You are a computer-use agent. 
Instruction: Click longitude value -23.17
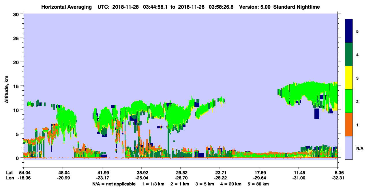[x=102, y=178]
